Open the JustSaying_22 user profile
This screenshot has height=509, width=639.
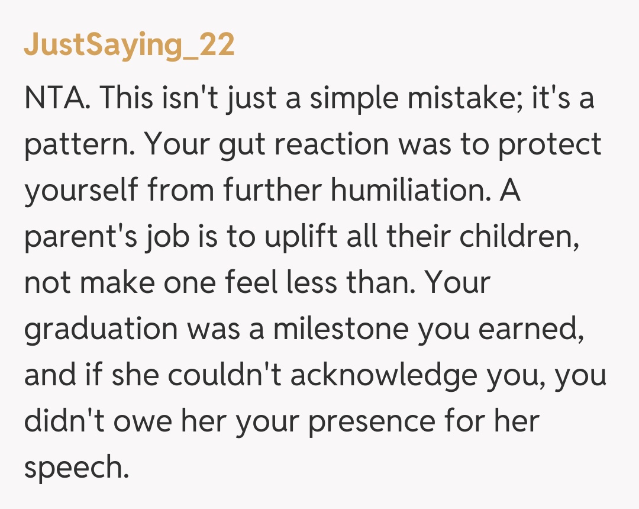pos(129,46)
